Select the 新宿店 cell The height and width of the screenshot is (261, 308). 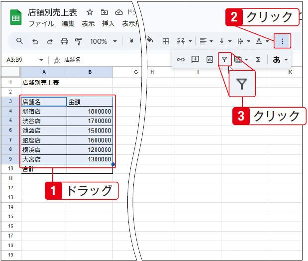click(44, 111)
